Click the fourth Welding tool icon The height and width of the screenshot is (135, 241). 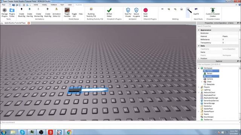point(182,9)
